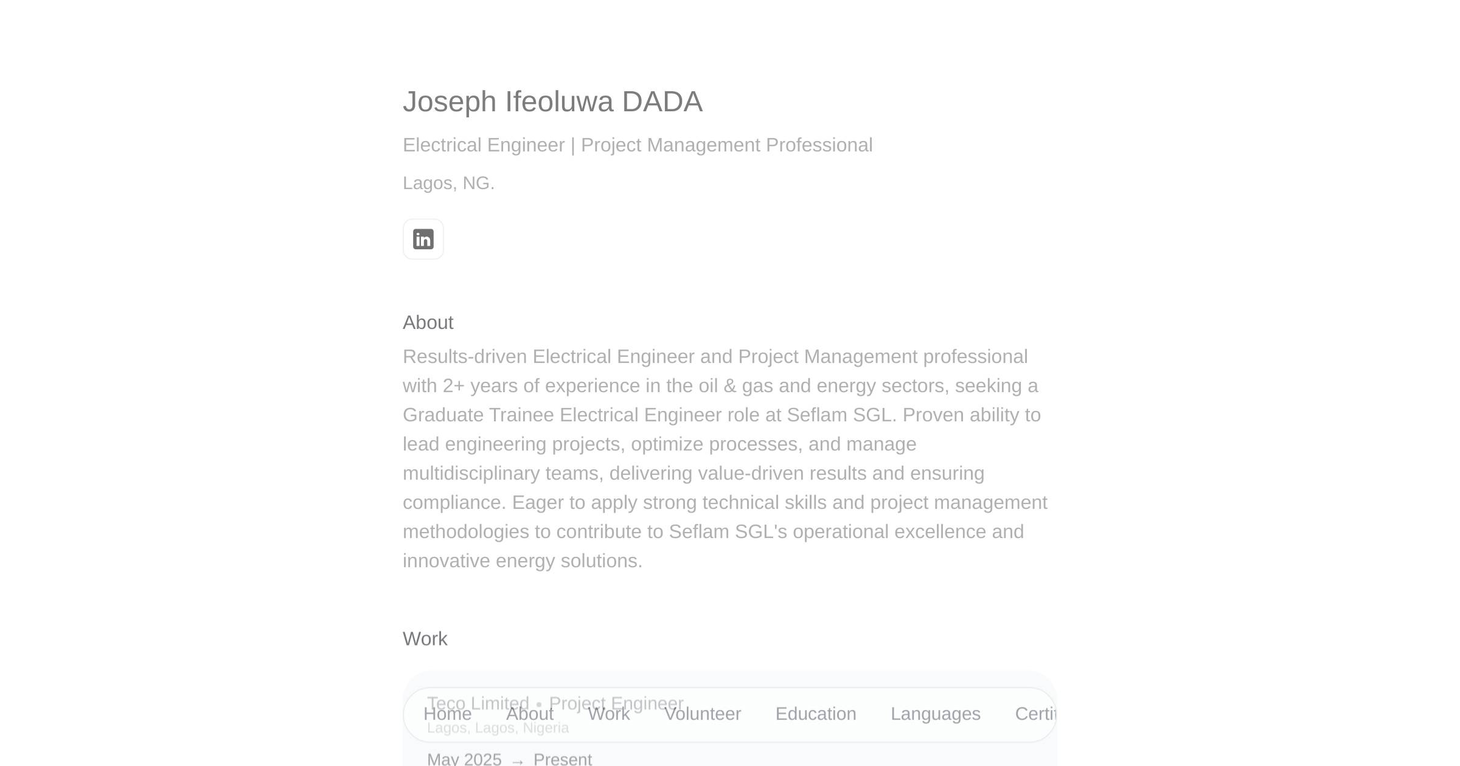Viewport: 1460px width, 766px height.
Task: Select Languages in the navigation bar
Action: [935, 714]
